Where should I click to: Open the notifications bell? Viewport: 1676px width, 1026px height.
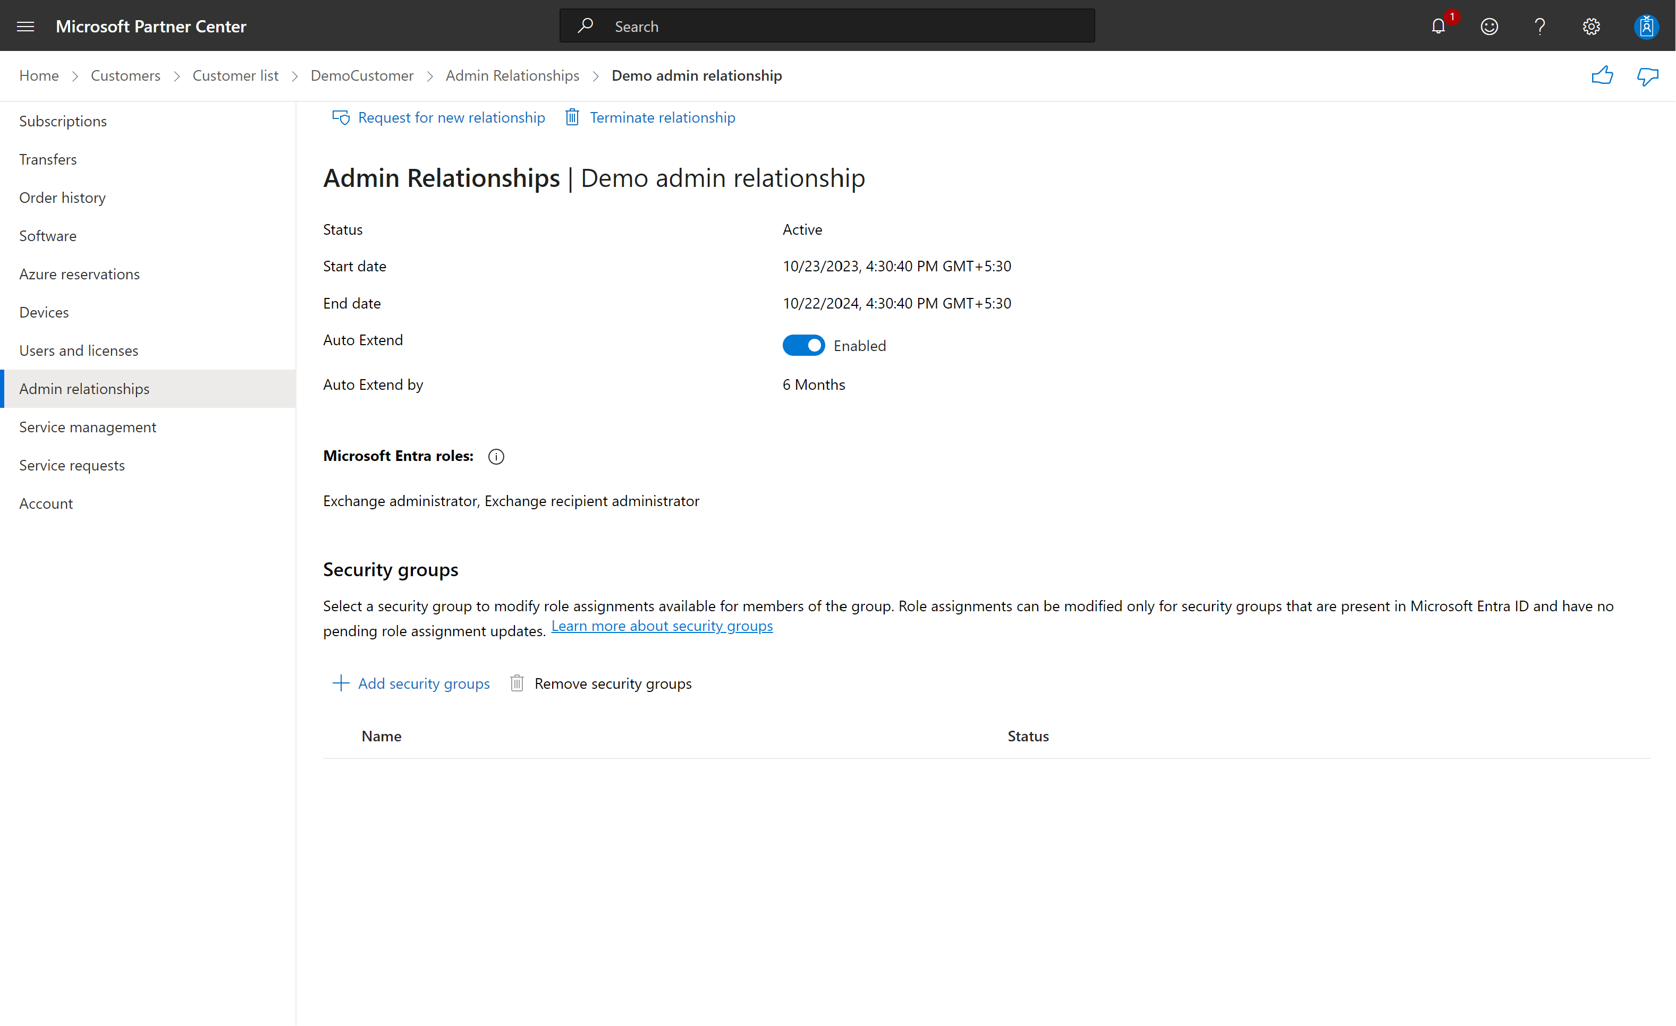(1438, 27)
